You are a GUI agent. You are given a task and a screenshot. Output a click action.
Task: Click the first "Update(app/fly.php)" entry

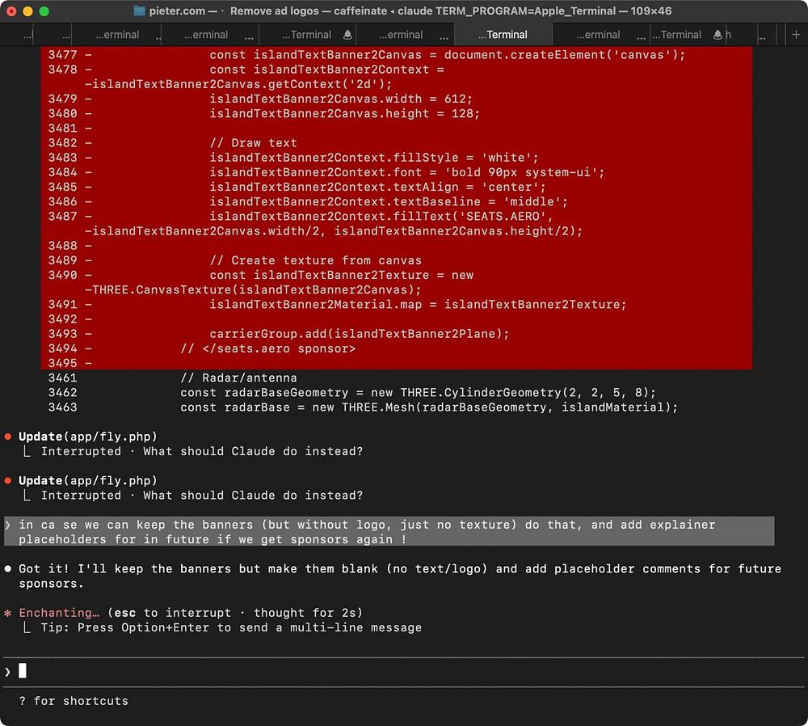click(87, 437)
